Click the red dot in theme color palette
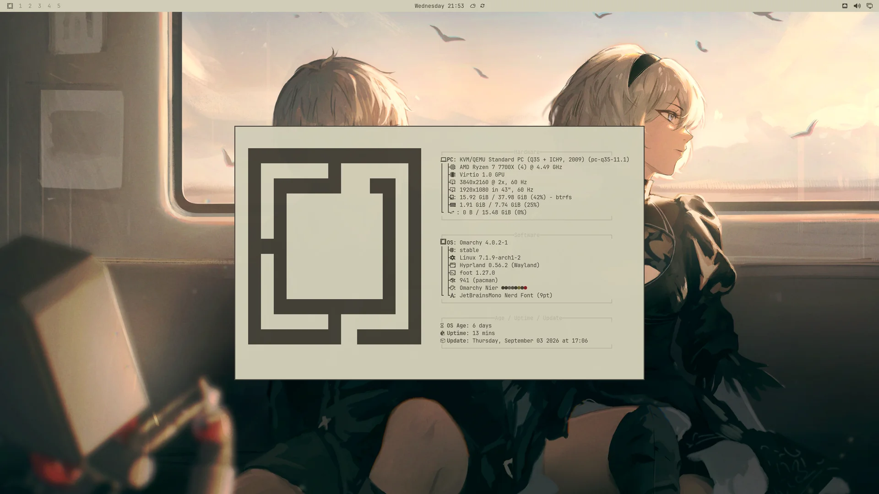The width and height of the screenshot is (879, 494). pyautogui.click(x=525, y=288)
